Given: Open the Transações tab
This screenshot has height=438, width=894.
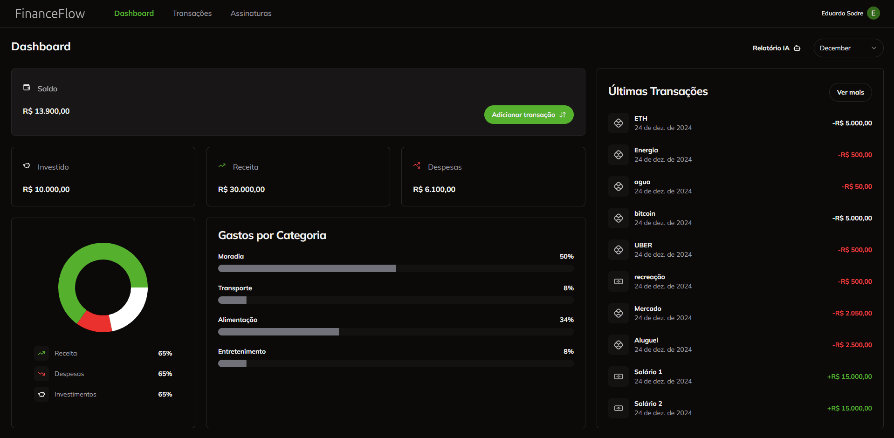Looking at the screenshot, I should coord(192,13).
